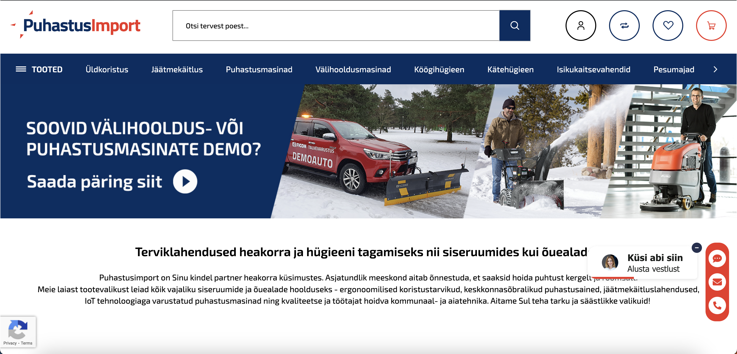Click the red email envelope icon

coord(717,282)
